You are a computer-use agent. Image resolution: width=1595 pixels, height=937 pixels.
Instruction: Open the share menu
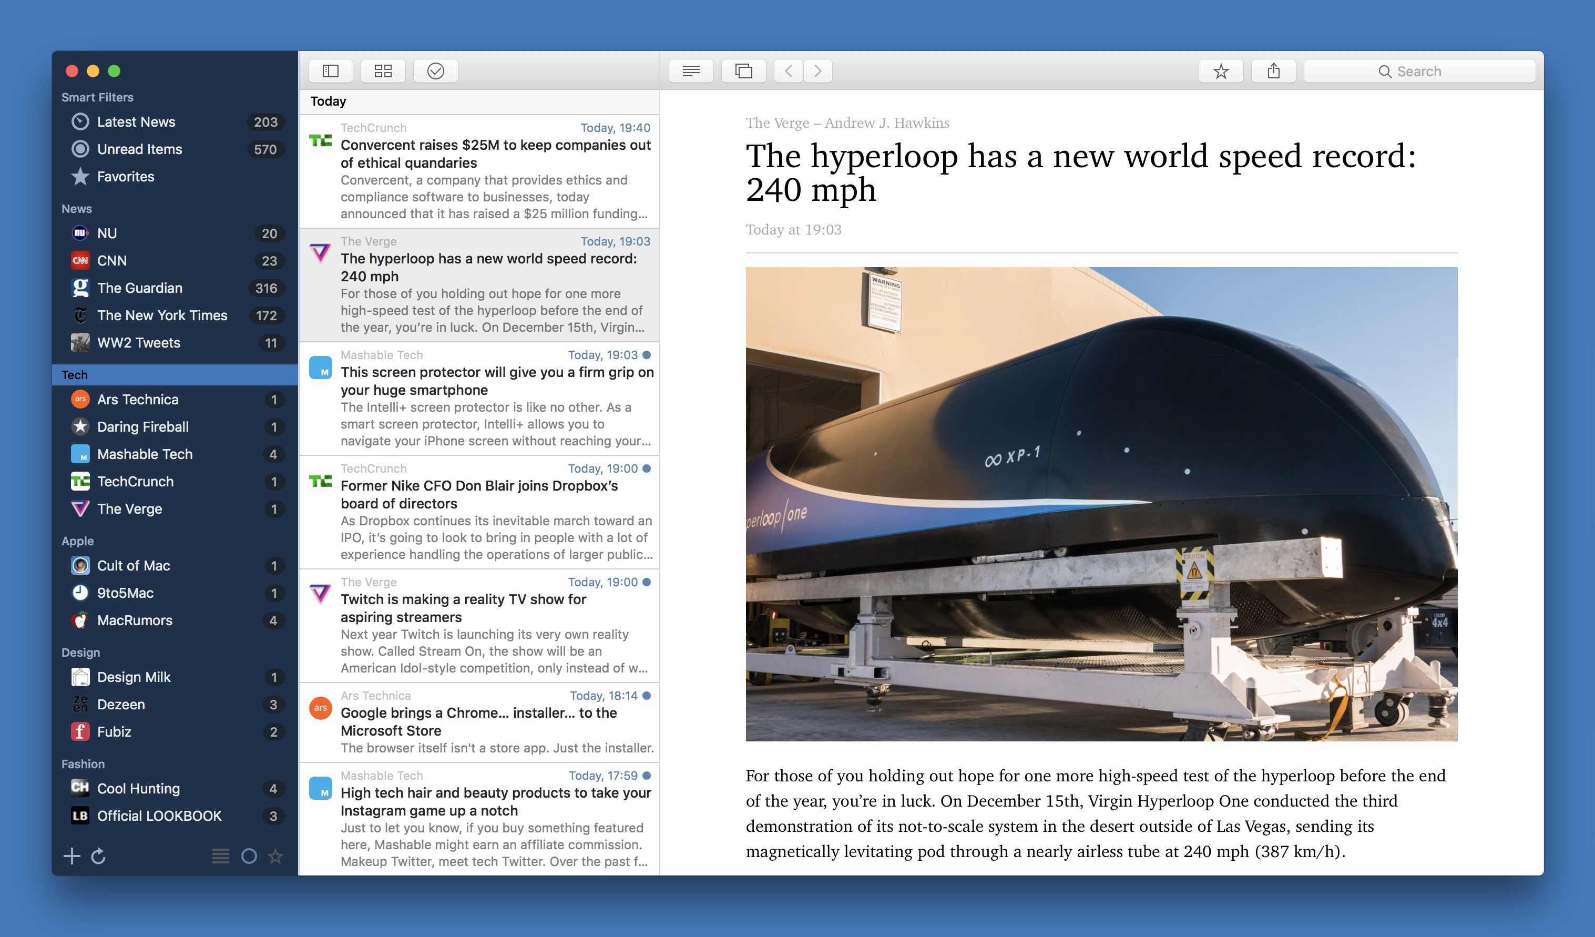1273,71
